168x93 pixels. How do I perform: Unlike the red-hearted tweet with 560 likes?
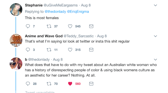pos(70,84)
